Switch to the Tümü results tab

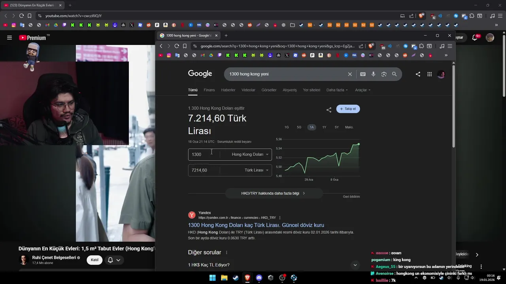click(193, 90)
